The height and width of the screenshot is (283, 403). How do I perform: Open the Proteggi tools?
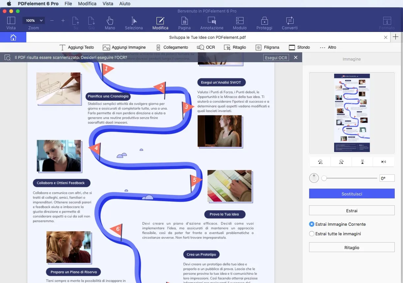pyautogui.click(x=264, y=22)
